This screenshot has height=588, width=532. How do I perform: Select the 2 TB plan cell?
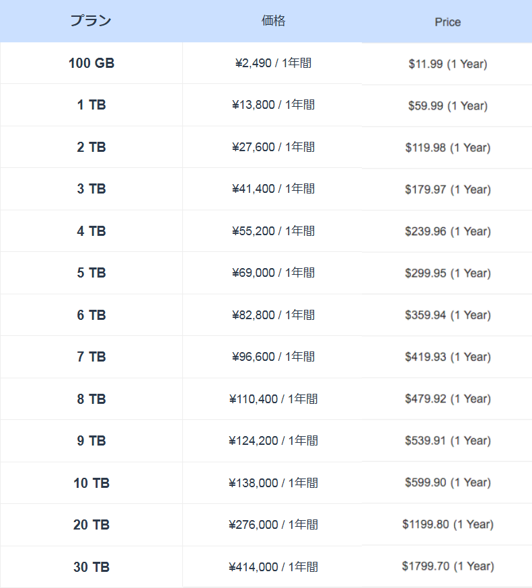point(91,147)
